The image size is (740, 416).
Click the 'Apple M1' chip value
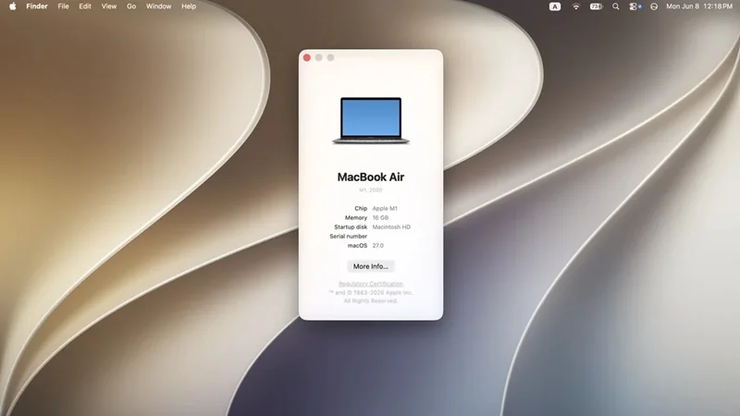tap(385, 208)
